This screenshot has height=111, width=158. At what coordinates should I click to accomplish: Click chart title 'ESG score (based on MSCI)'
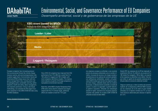[x=44, y=24]
